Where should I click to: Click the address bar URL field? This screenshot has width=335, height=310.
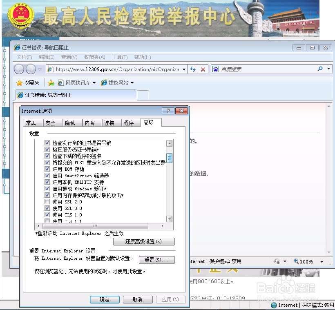(x=117, y=69)
